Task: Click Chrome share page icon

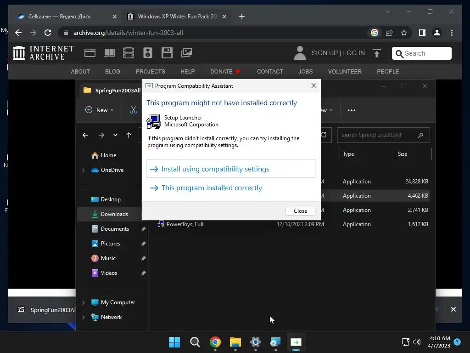Action: 389,33
